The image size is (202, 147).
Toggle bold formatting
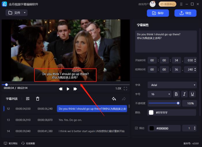point(176,94)
